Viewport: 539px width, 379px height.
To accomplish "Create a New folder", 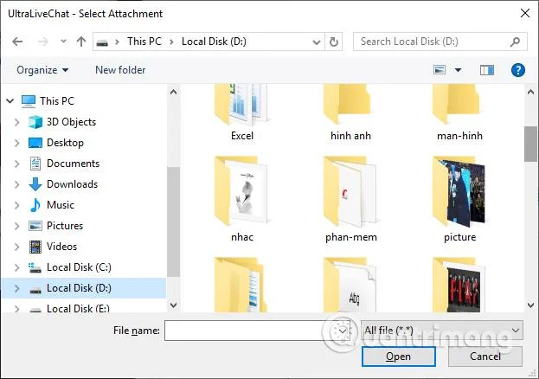I will [120, 70].
